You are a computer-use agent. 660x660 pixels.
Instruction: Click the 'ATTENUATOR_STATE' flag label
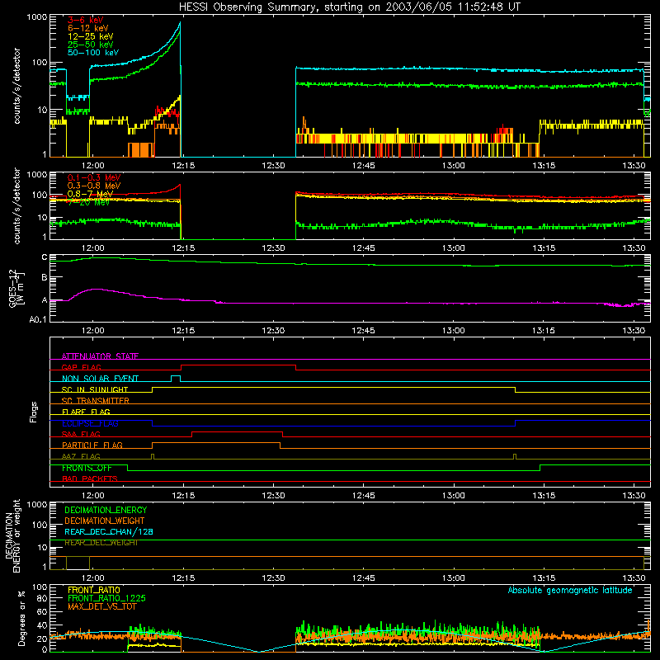click(x=100, y=356)
